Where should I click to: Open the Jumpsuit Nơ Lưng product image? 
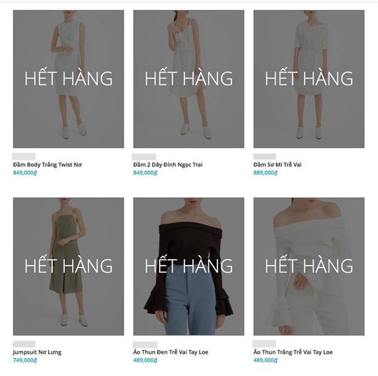69,266
